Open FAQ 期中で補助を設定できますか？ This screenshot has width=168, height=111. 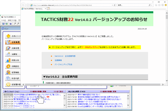click(x=89, y=94)
